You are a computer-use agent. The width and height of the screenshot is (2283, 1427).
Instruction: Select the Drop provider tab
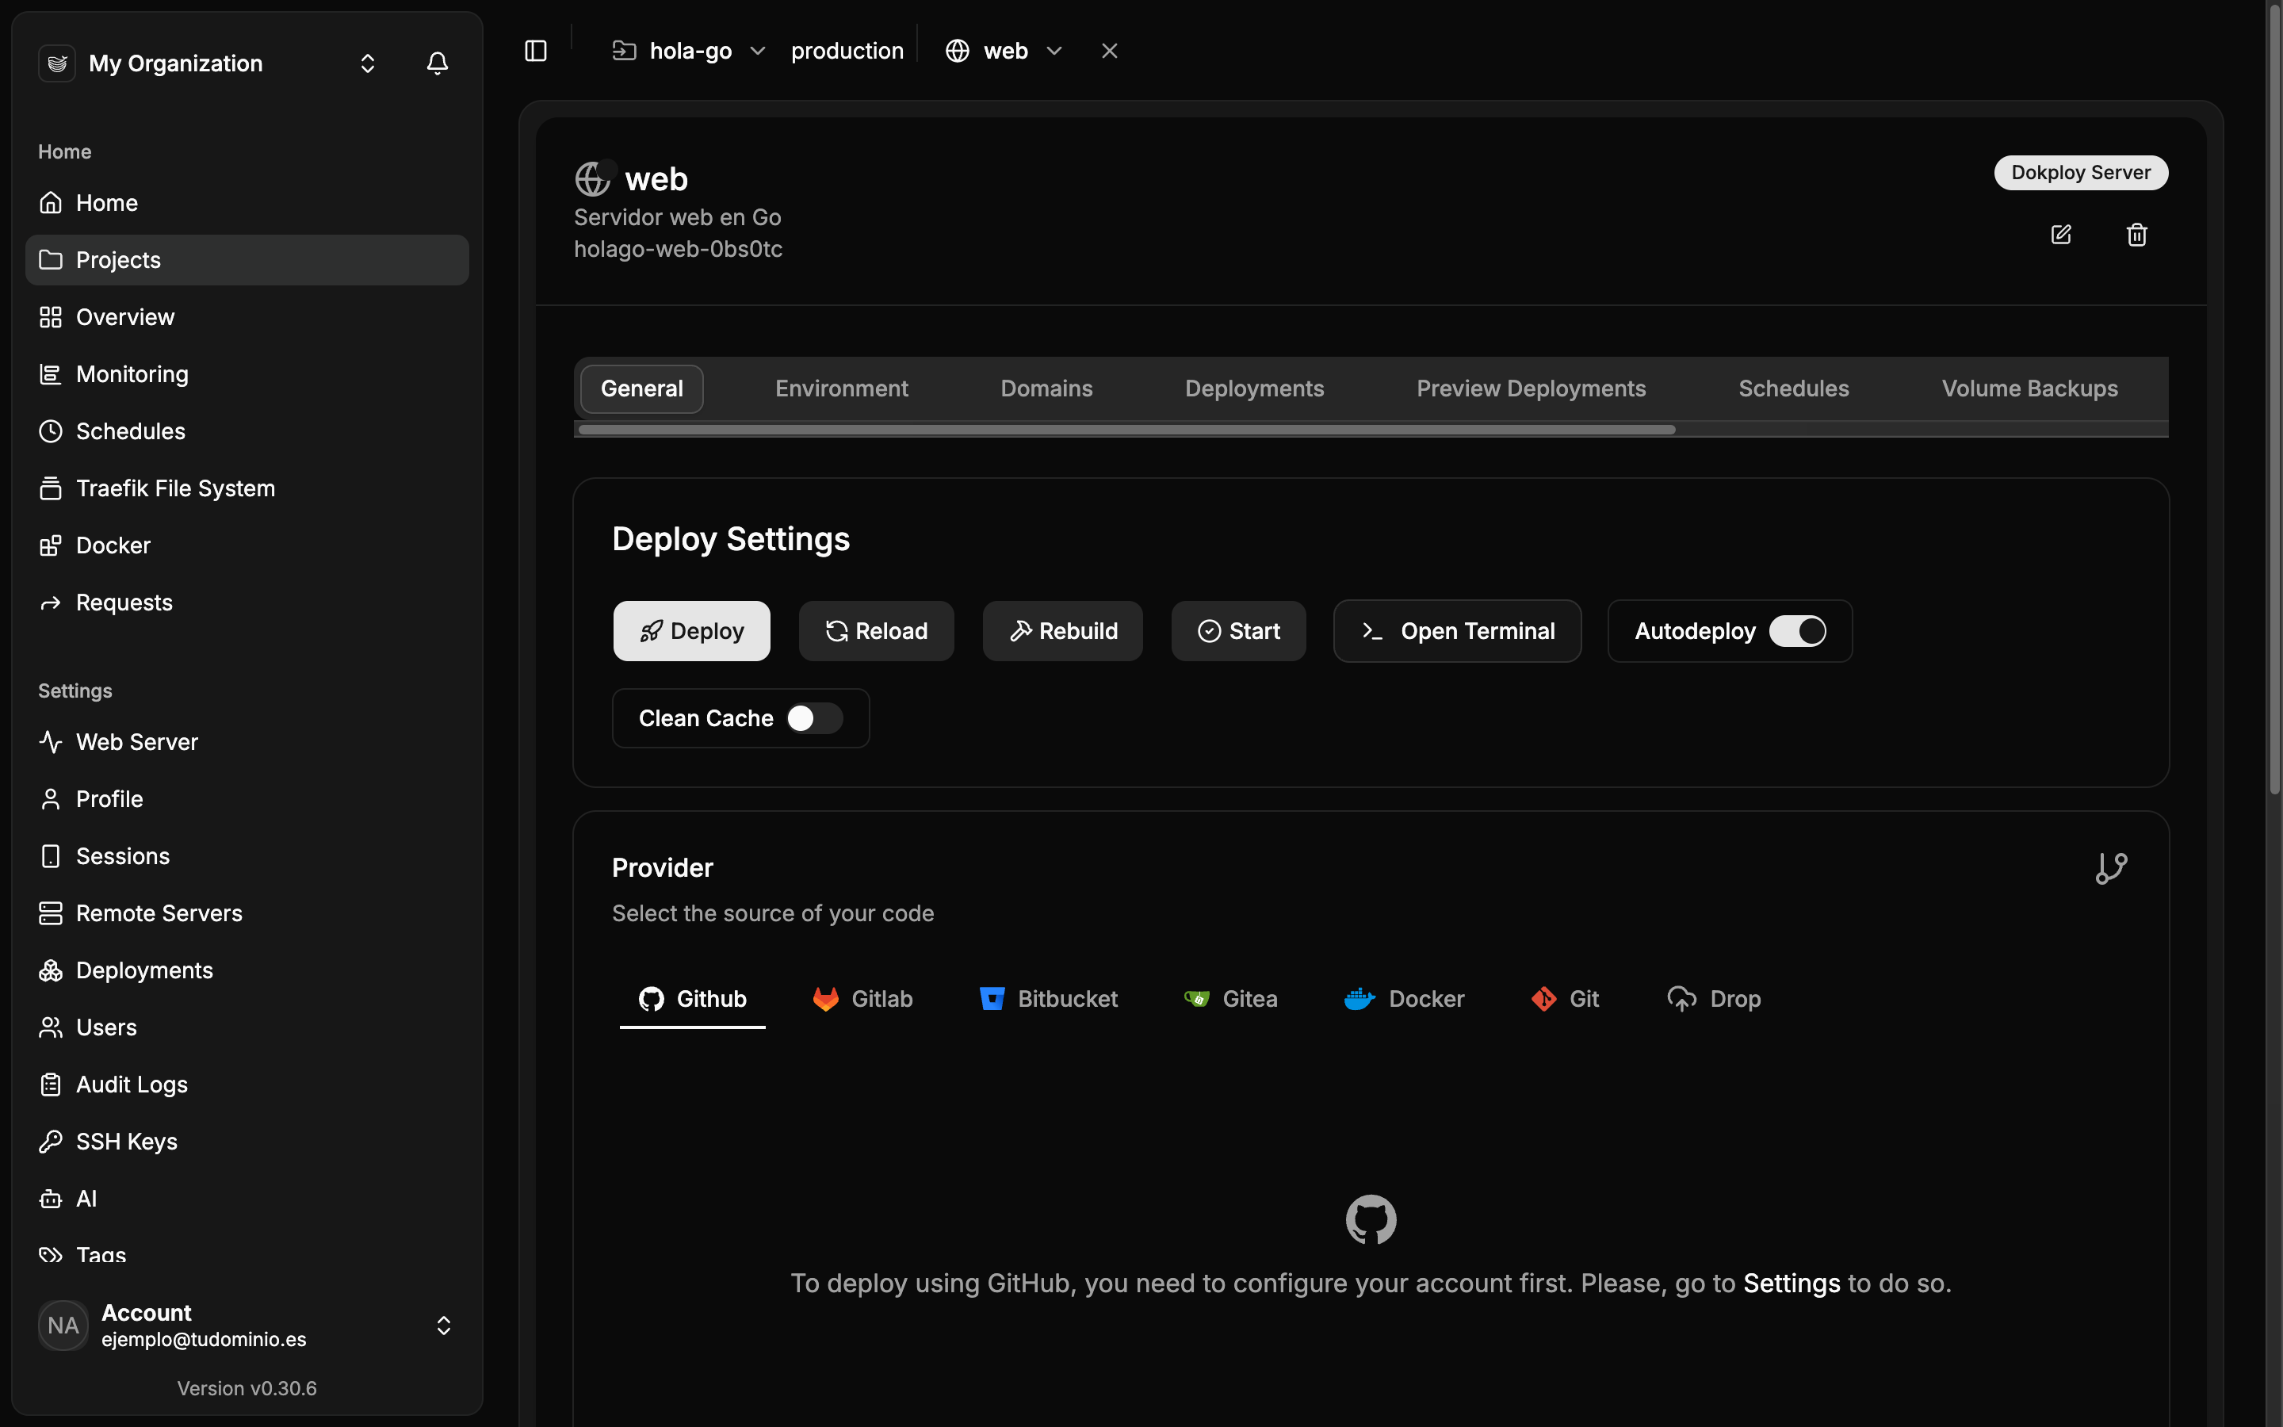pyautogui.click(x=1713, y=999)
